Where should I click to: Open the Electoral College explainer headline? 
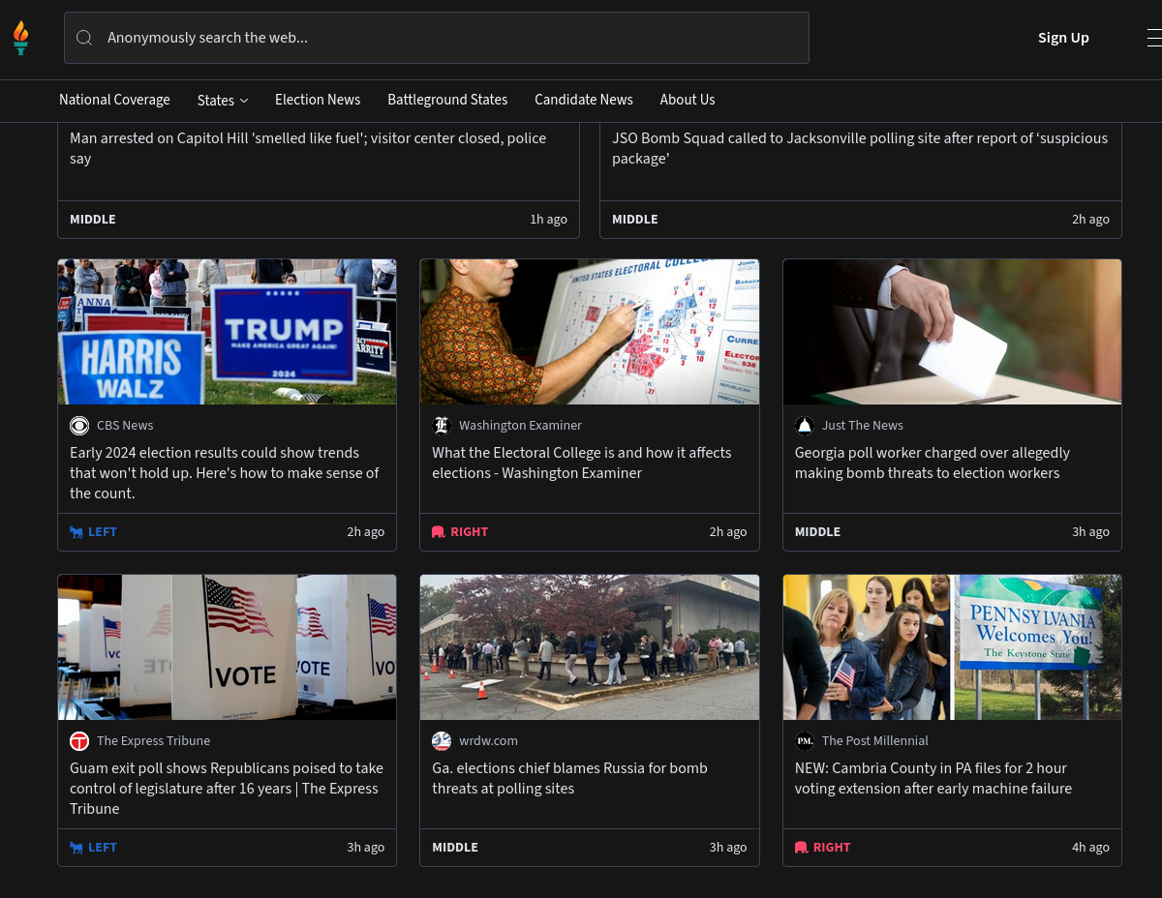coord(582,463)
